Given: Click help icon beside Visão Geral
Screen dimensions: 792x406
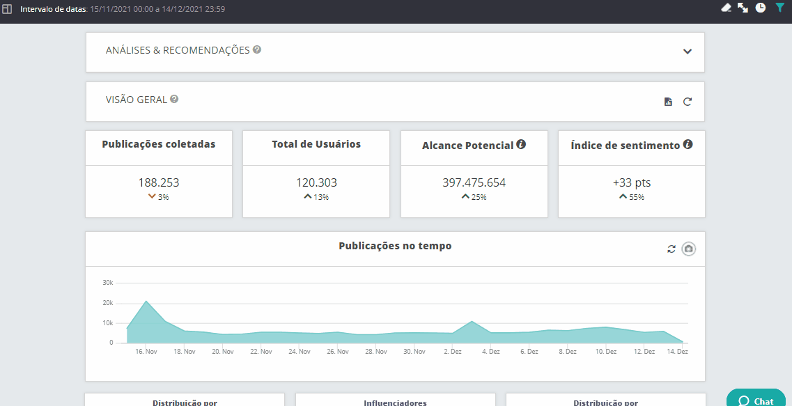Looking at the screenshot, I should click(x=174, y=99).
